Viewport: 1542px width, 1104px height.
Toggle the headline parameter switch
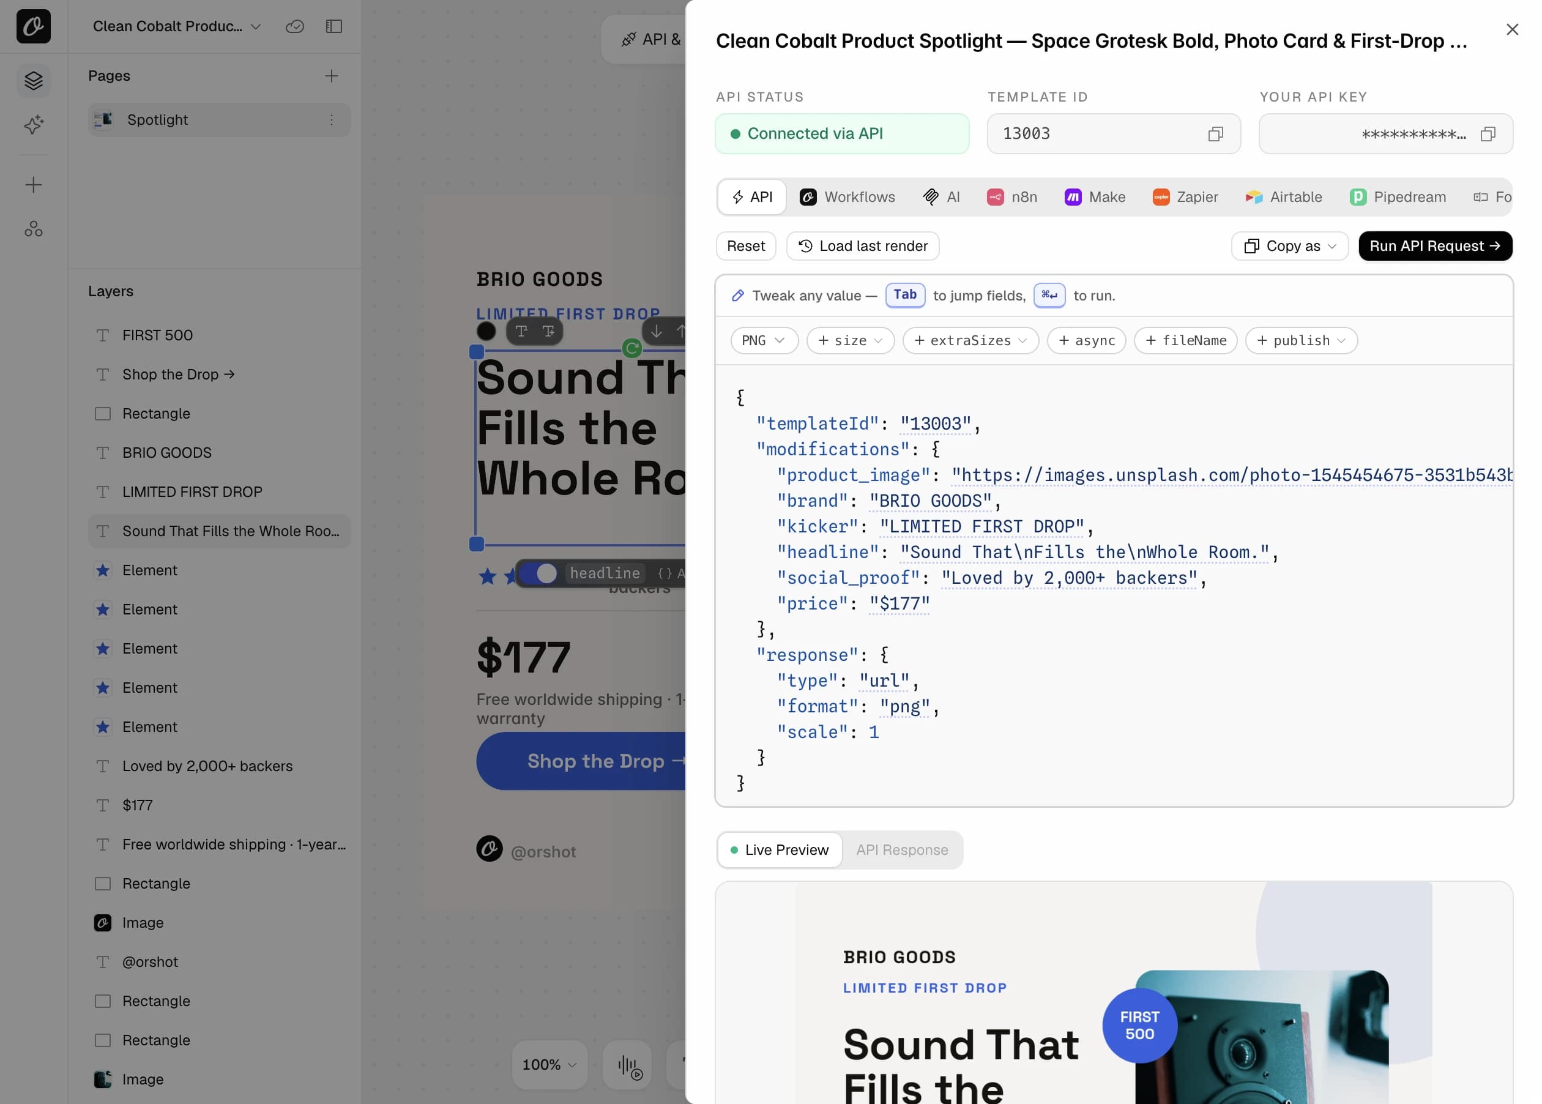click(x=538, y=573)
